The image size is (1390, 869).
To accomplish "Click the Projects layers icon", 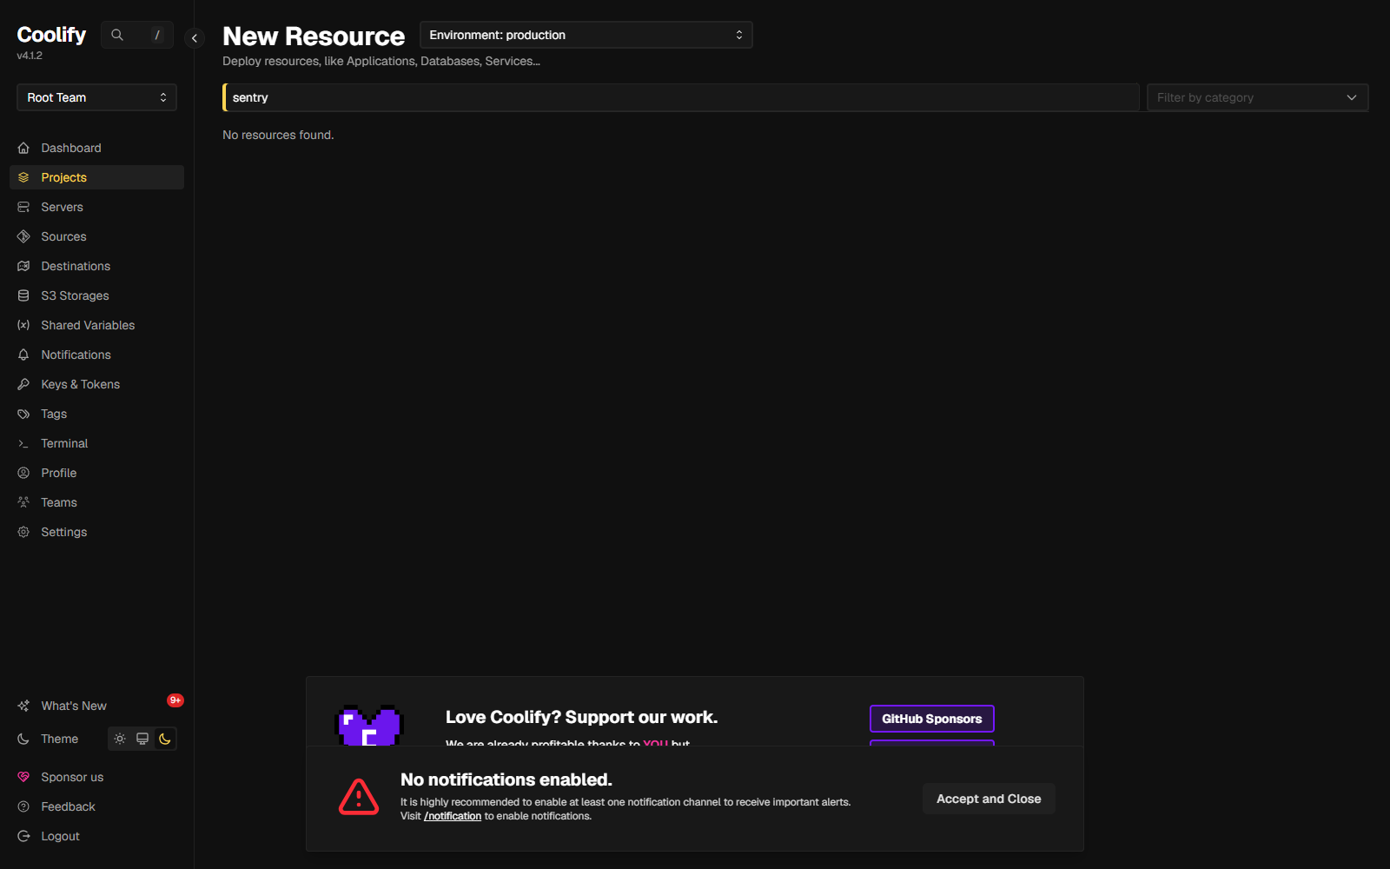I will tap(23, 177).
